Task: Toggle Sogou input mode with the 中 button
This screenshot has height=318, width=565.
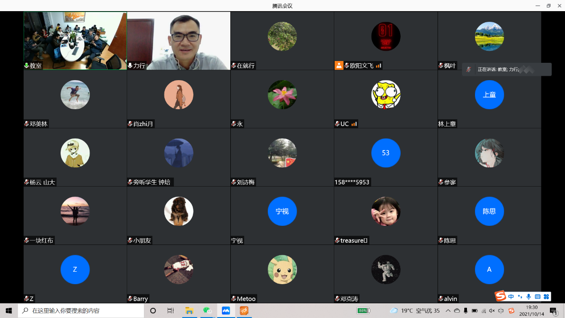Action: (511, 296)
